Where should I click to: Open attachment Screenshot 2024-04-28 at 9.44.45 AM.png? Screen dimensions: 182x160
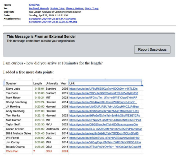pos(52,19)
